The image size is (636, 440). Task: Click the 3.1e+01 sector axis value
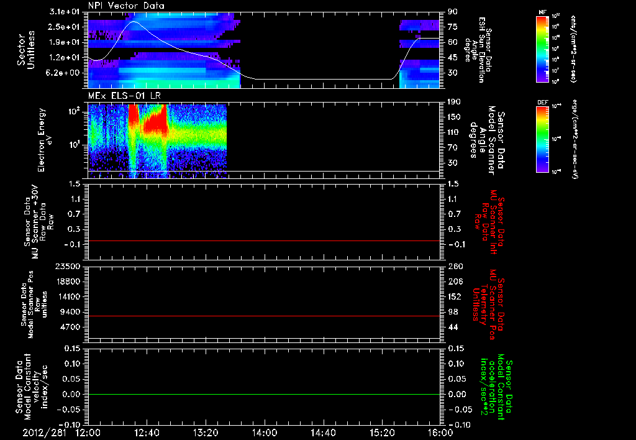click(x=64, y=12)
